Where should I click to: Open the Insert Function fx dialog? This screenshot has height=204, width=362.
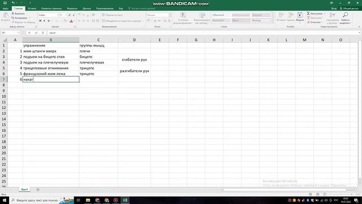(x=43, y=33)
